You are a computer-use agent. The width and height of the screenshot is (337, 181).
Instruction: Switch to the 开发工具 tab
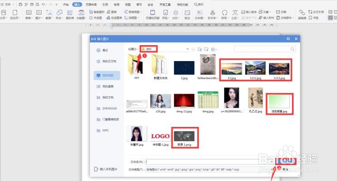click(x=165, y=4)
